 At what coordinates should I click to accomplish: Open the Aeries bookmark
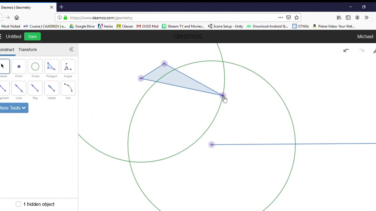[x=105, y=26]
